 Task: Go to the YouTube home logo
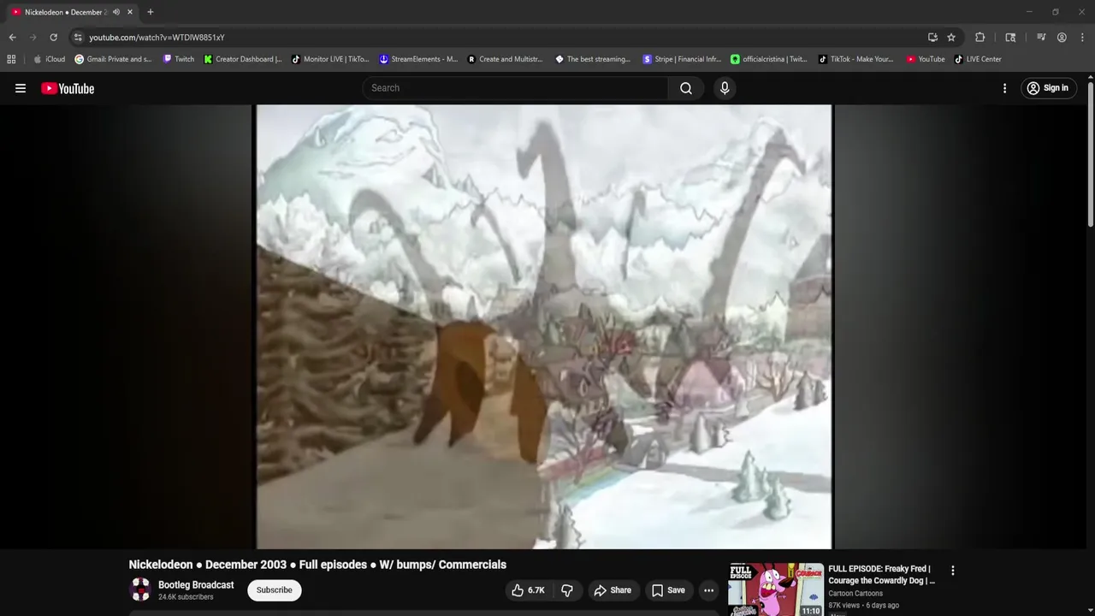pyautogui.click(x=68, y=88)
